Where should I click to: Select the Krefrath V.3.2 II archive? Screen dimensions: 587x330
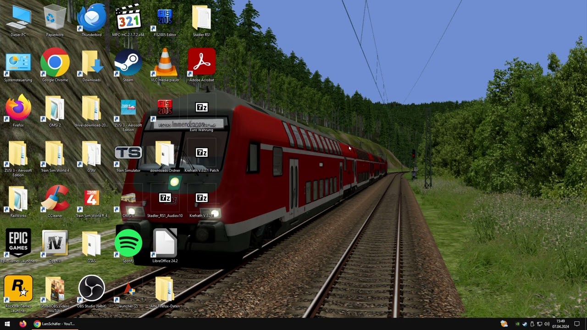(202, 202)
